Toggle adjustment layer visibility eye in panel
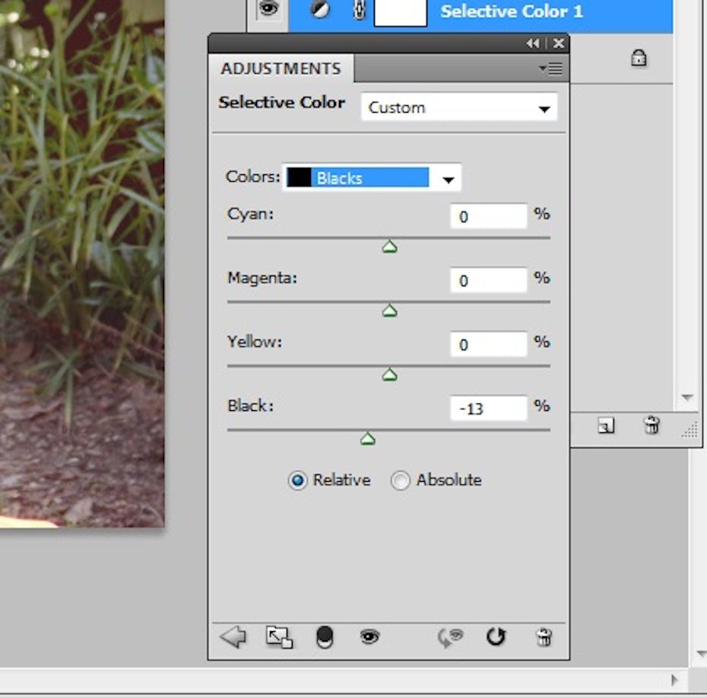 click(x=369, y=637)
